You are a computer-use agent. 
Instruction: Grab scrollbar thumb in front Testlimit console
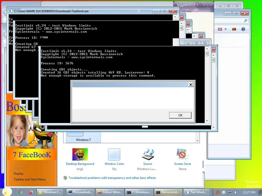click(x=207, y=54)
